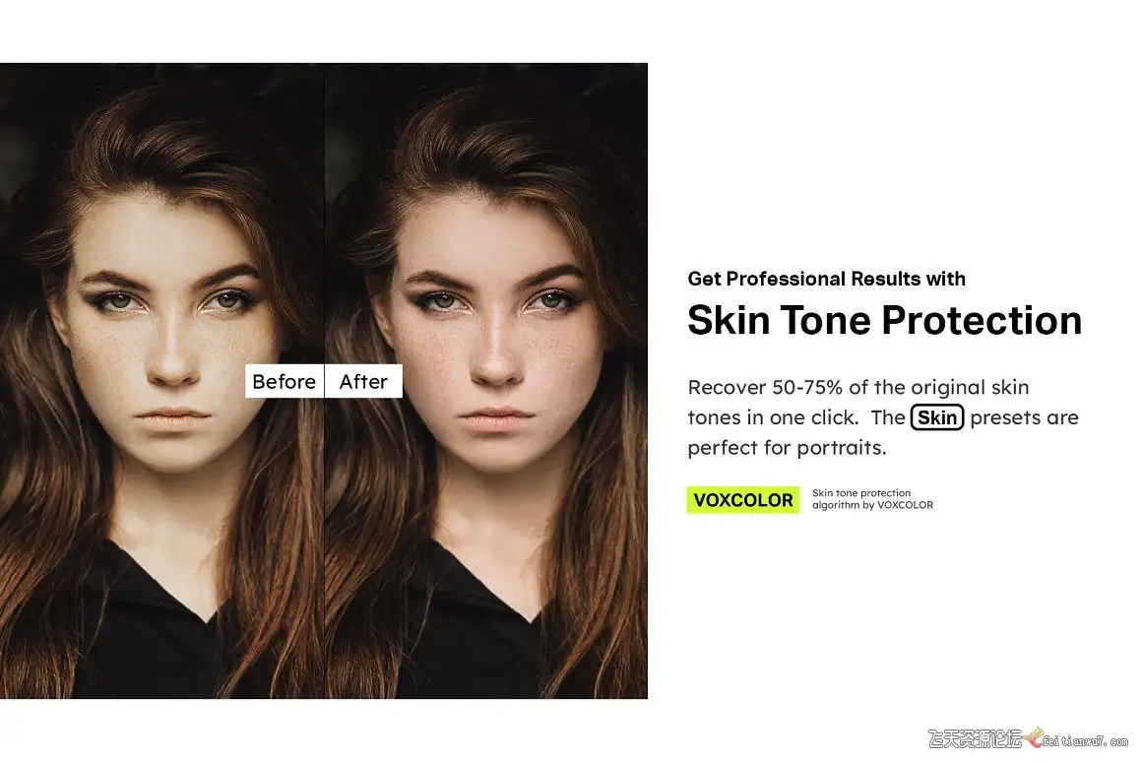Click the Before portrait image
The height and width of the screenshot is (762, 1142).
[x=161, y=380]
